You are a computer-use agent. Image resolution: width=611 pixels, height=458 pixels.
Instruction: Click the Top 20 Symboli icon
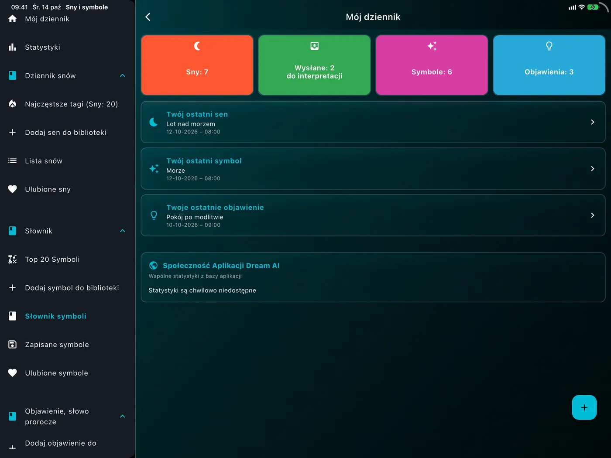[x=12, y=259]
